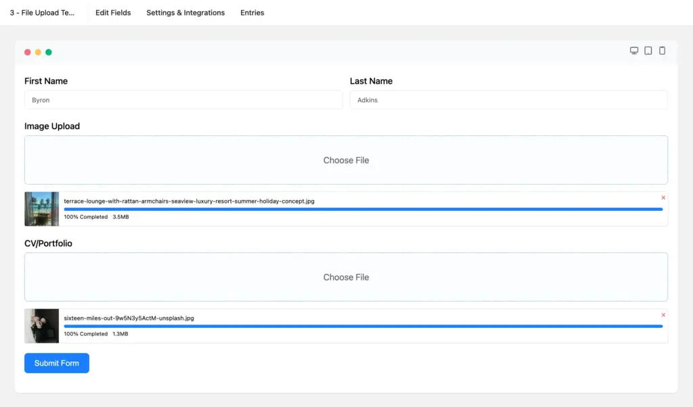Remove the sixteen-miles-out uploaded file

point(663,314)
